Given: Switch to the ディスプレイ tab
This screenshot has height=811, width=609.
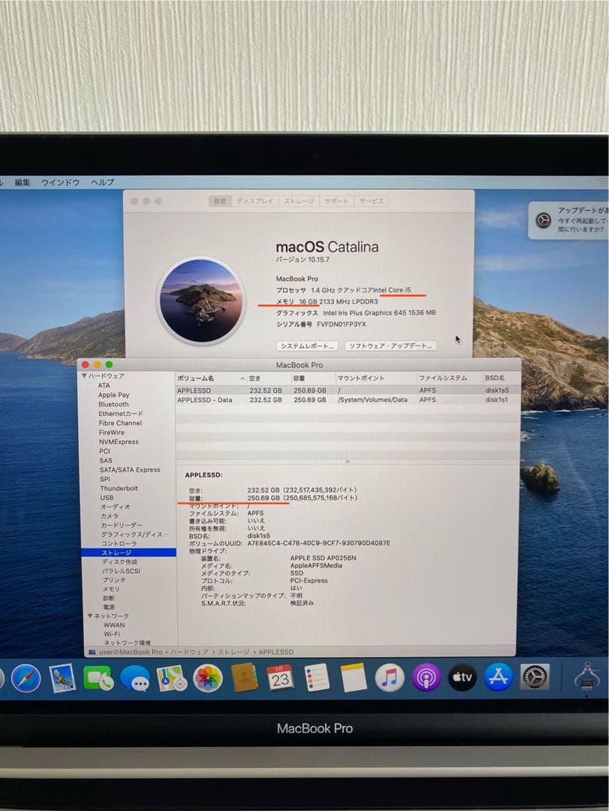Looking at the screenshot, I should [255, 201].
